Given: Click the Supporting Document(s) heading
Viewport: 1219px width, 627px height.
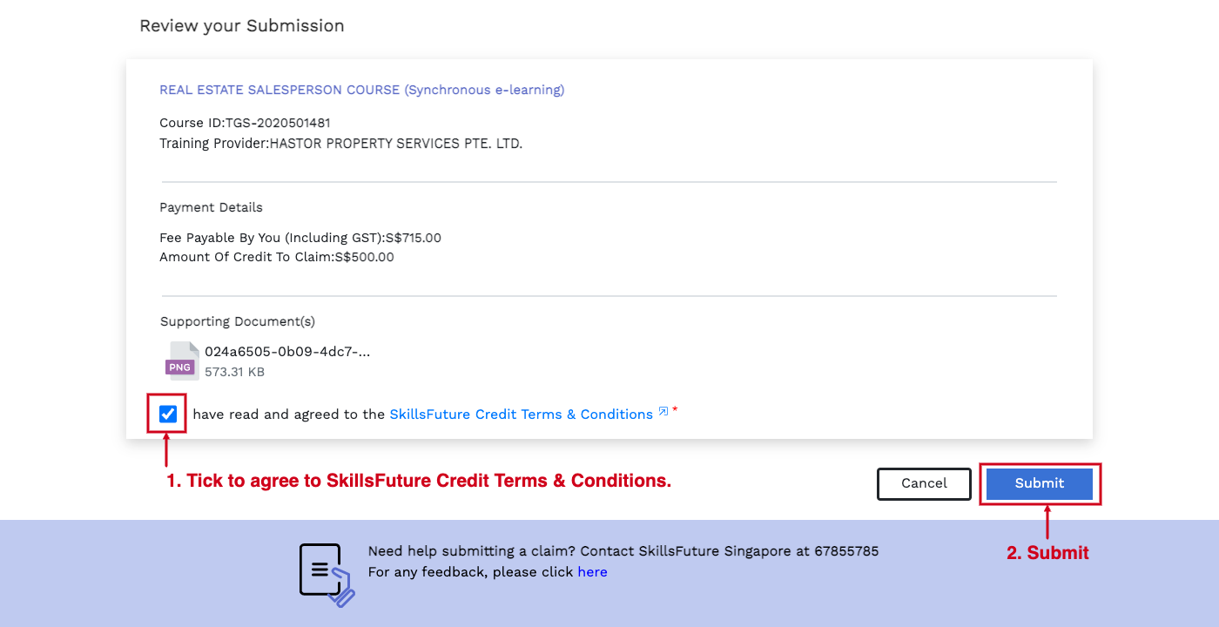Looking at the screenshot, I should (238, 321).
